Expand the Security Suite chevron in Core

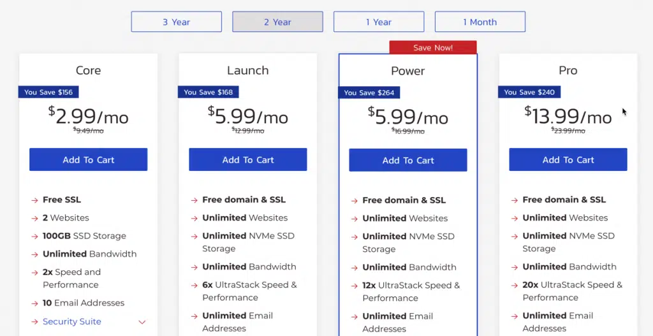(x=142, y=322)
